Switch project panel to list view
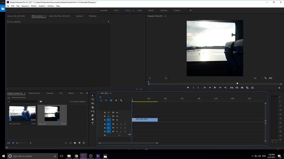This screenshot has height=159, width=284. coord(9,143)
